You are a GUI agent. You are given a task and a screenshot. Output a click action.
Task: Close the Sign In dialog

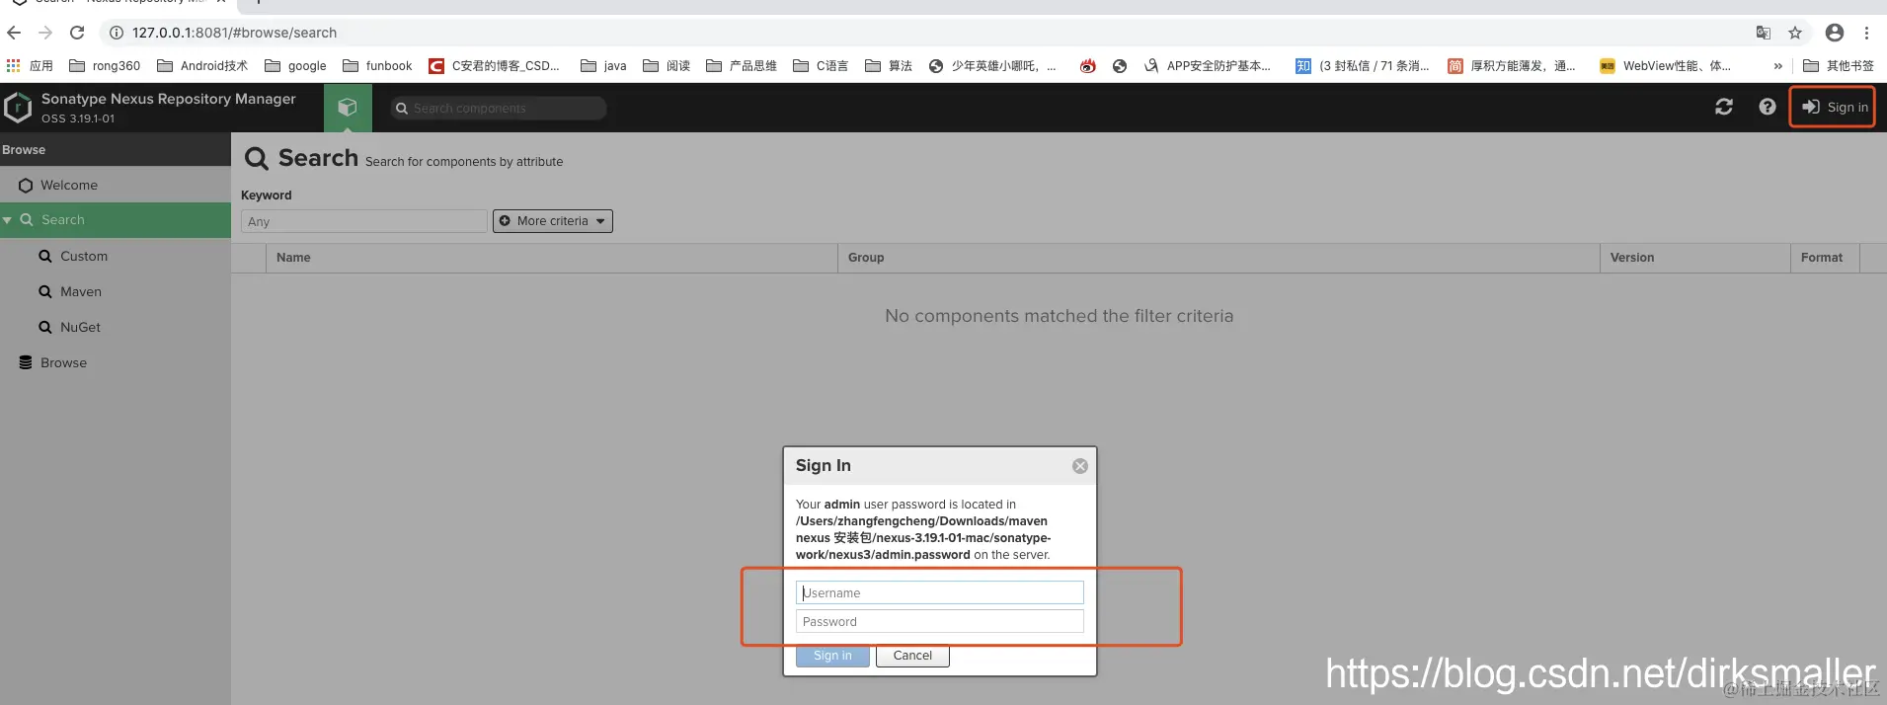tap(1080, 466)
